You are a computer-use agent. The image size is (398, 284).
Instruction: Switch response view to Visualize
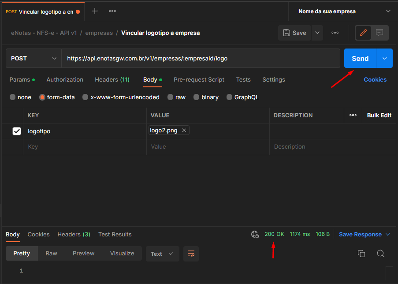click(x=122, y=254)
